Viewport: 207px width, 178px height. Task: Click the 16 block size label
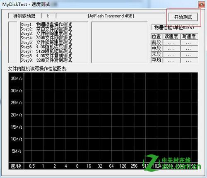pos(89,166)
